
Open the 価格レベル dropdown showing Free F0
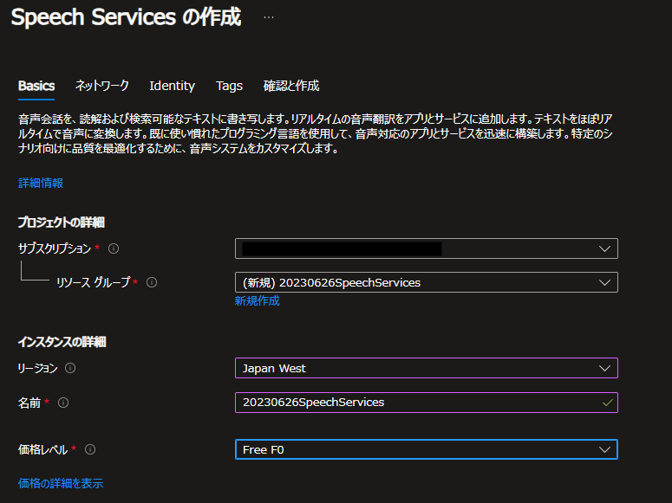pos(427,449)
